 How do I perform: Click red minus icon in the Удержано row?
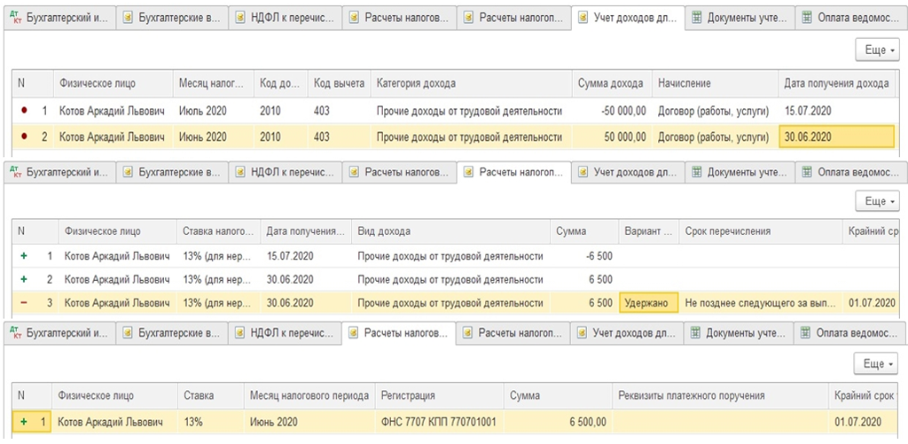point(24,303)
